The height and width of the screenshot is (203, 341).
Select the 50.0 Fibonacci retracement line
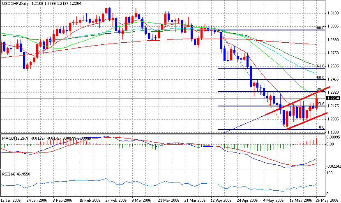[271, 80]
